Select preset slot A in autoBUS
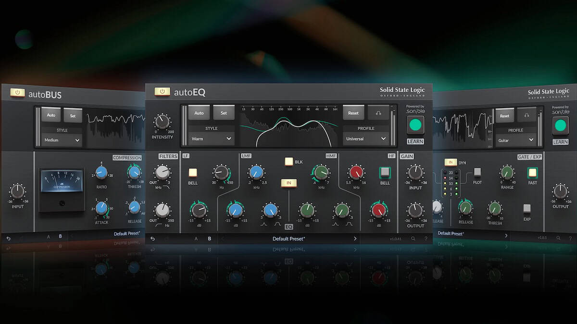577x324 pixels. pyautogui.click(x=48, y=236)
